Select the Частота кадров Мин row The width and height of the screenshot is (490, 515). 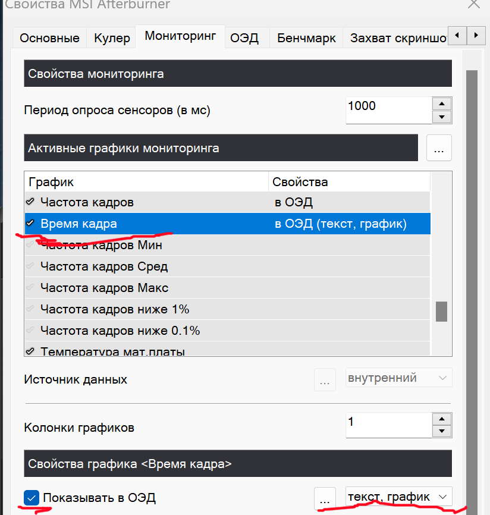click(228, 245)
